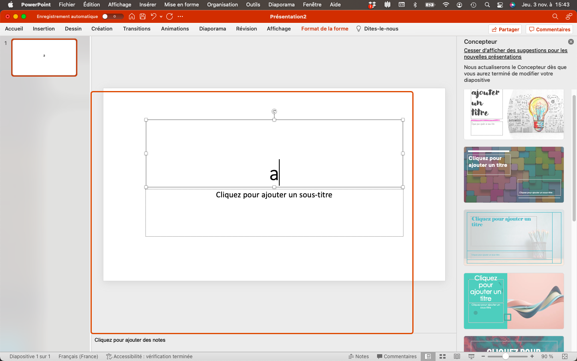Screen dimensions: 577x361
Task: Fit slide to window icon
Action: click(565, 356)
